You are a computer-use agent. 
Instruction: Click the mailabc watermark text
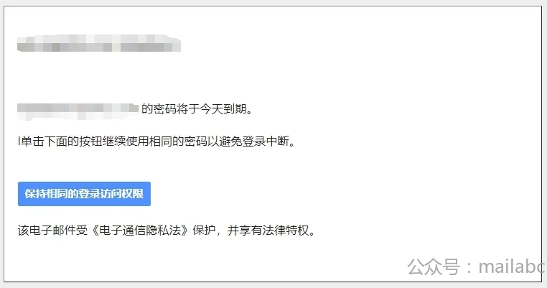click(511, 267)
